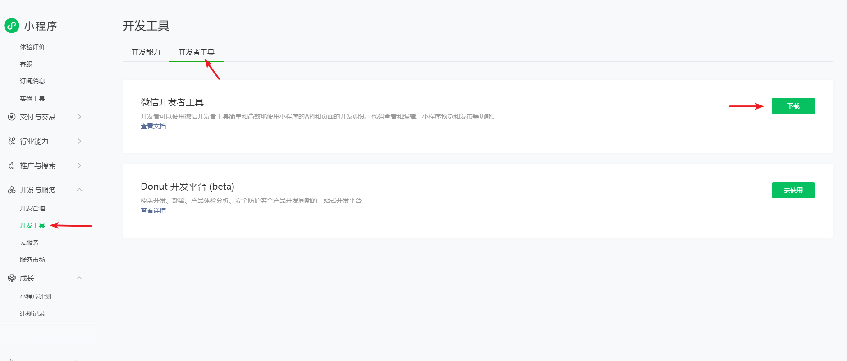Open the 查看文档 link
Screen dimensions: 847x361
pos(153,126)
